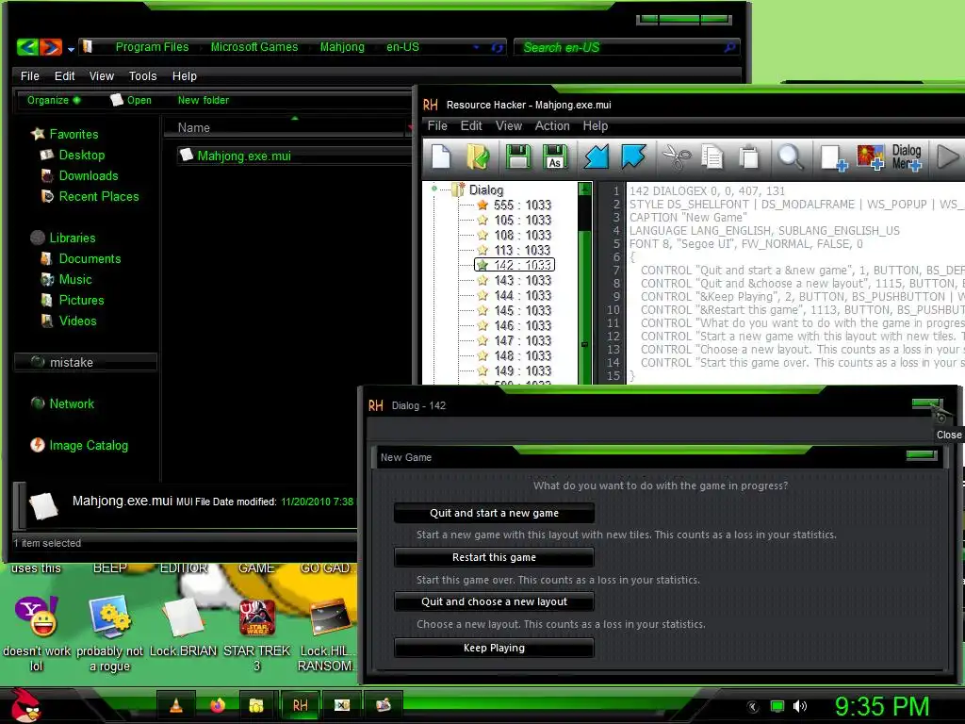Click the green network monitor tray icon
Image resolution: width=965 pixels, height=724 pixels.
(x=777, y=706)
